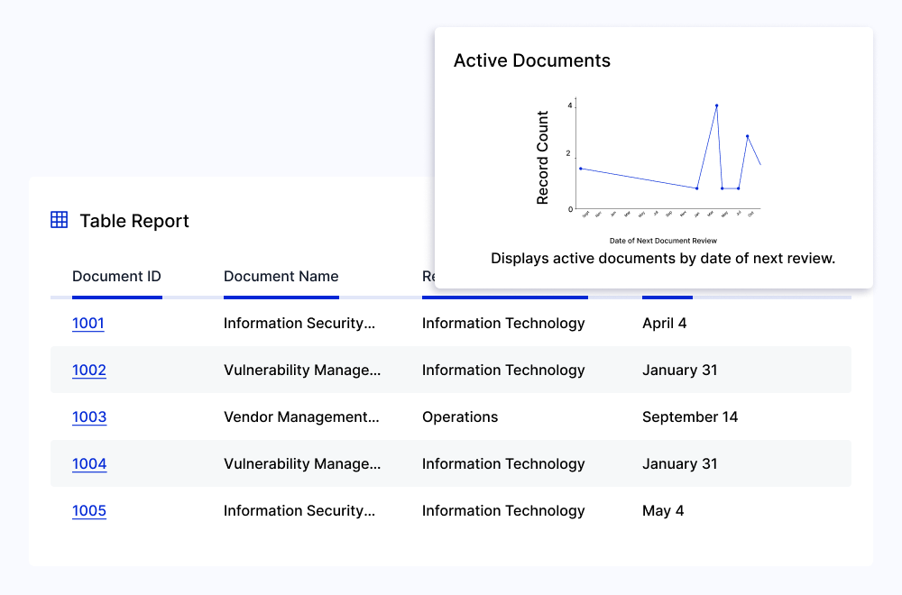
Task: Open document ID 1005 link
Action: [x=89, y=511]
